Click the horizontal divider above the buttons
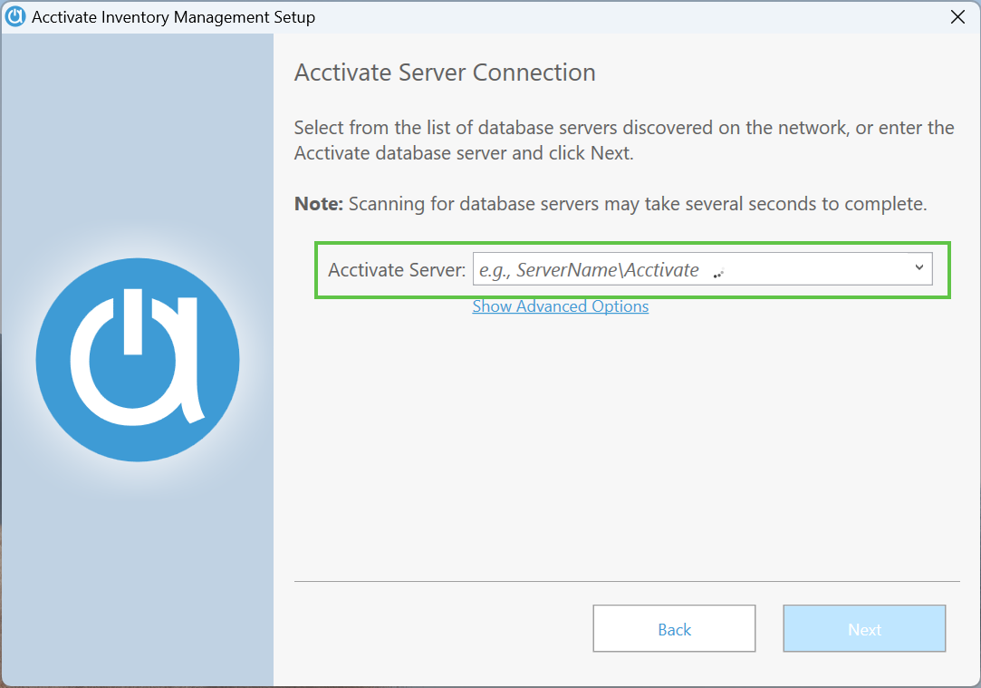 [x=627, y=580]
